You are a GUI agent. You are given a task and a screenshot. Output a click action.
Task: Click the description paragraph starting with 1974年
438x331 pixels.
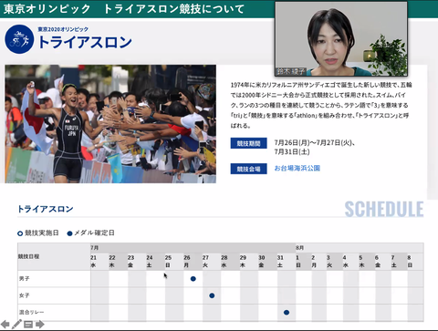[321, 105]
